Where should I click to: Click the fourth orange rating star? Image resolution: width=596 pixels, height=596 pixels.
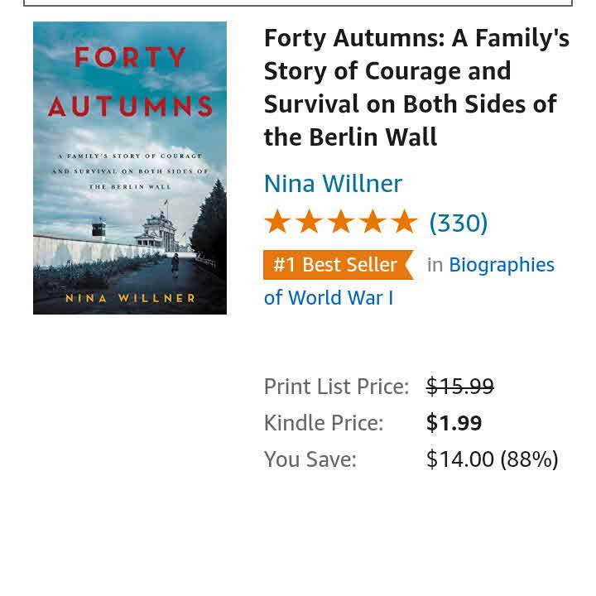coord(372,222)
